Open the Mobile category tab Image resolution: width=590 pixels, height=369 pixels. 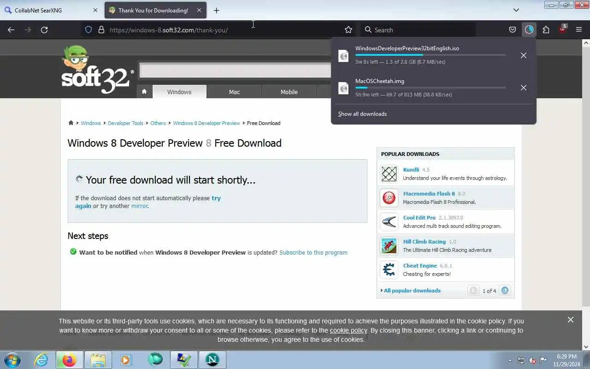point(289,92)
